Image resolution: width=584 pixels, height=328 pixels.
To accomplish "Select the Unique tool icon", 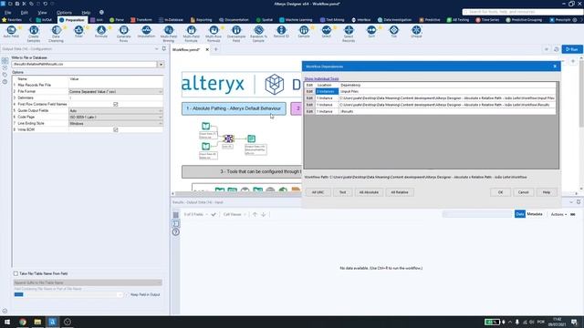I will point(416,30).
